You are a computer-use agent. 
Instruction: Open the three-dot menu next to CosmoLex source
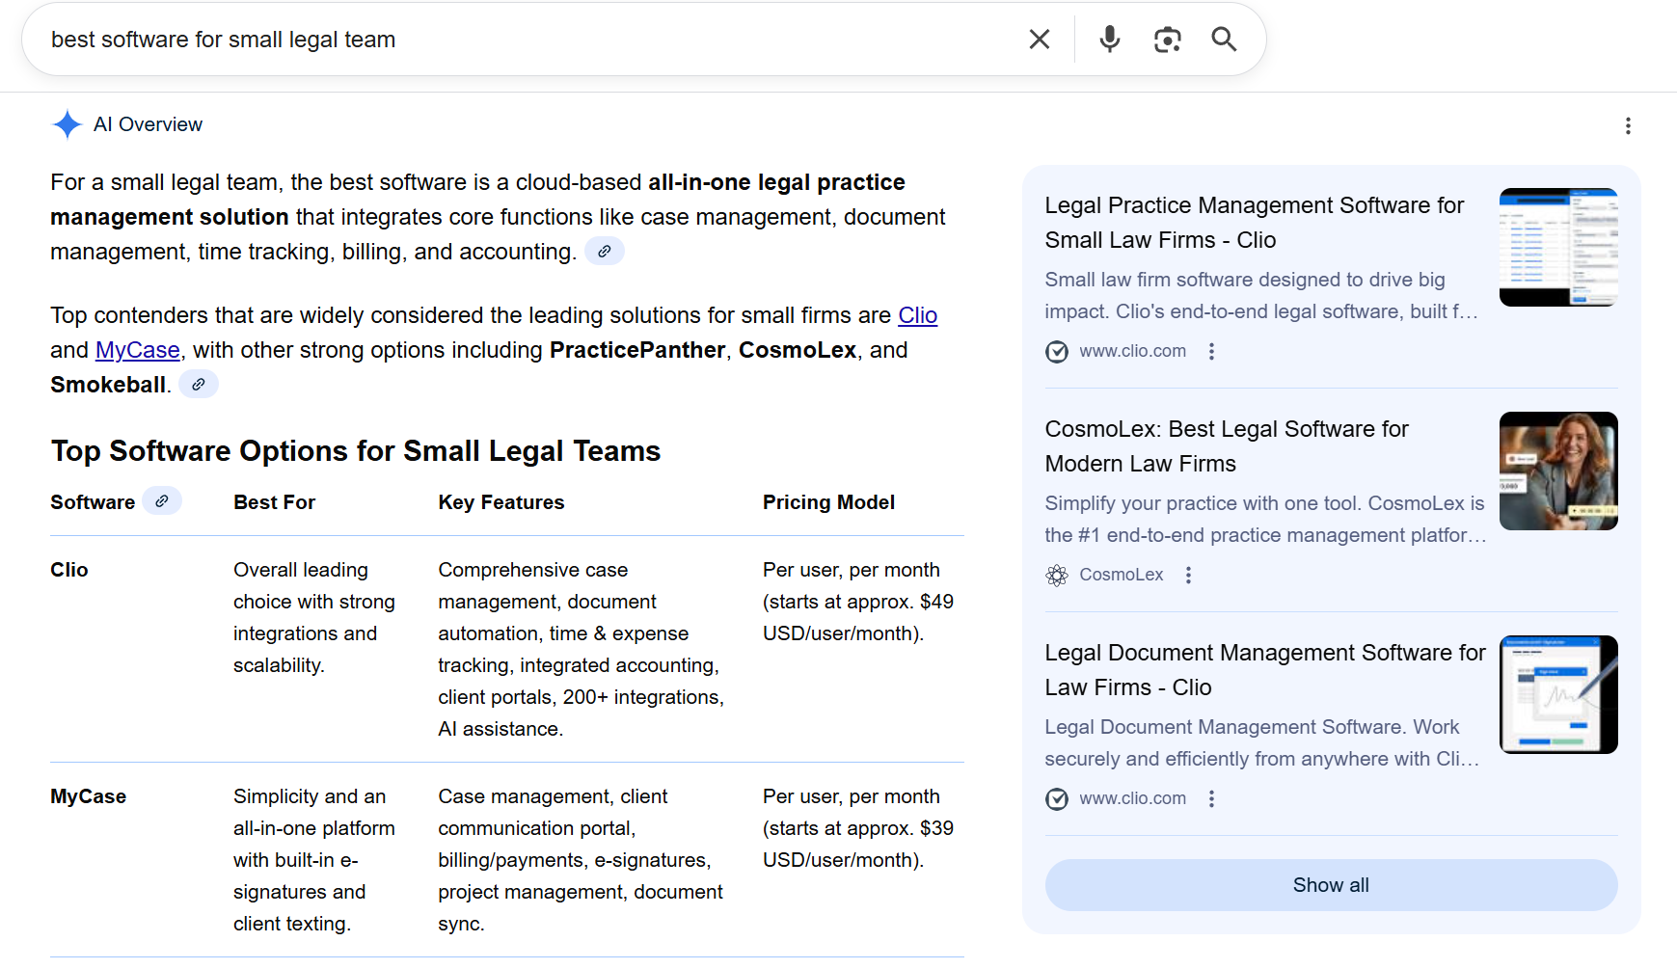point(1188,575)
